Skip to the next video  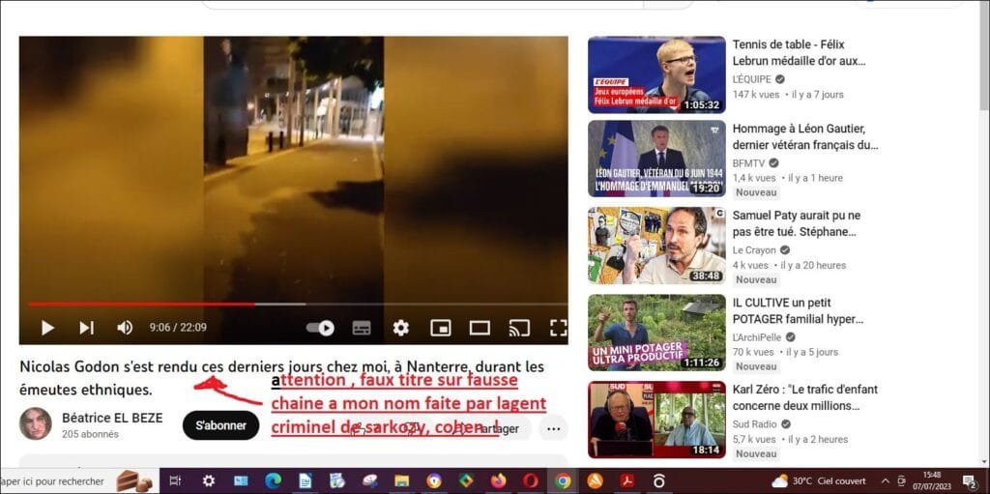pyautogui.click(x=86, y=328)
